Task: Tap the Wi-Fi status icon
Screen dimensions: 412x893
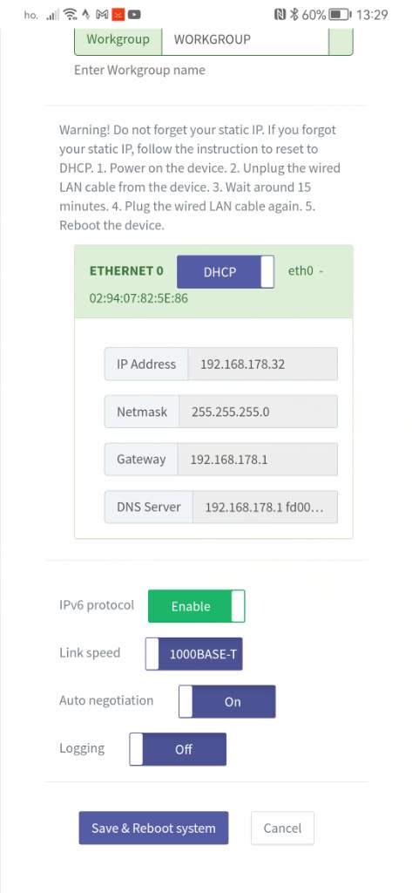Action: point(71,15)
